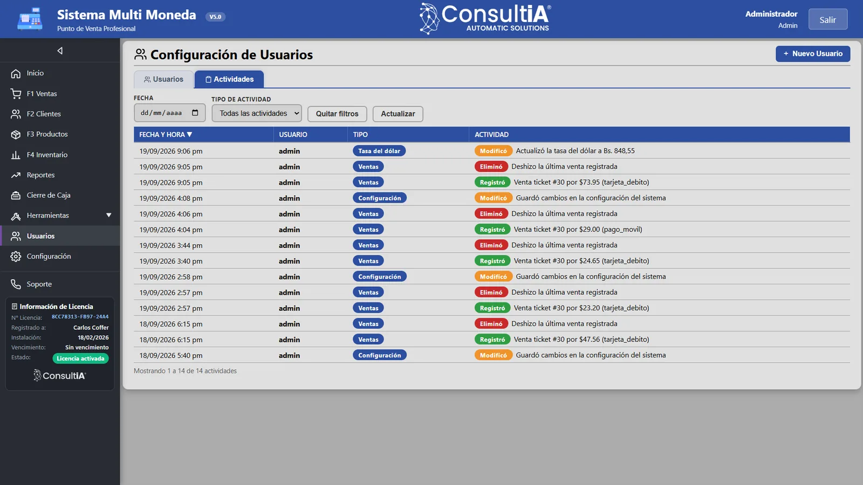Click the Configuración gear icon
The width and height of the screenshot is (863, 485).
(16, 257)
